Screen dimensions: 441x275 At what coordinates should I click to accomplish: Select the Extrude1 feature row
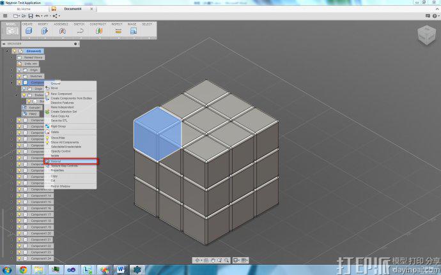click(32, 108)
